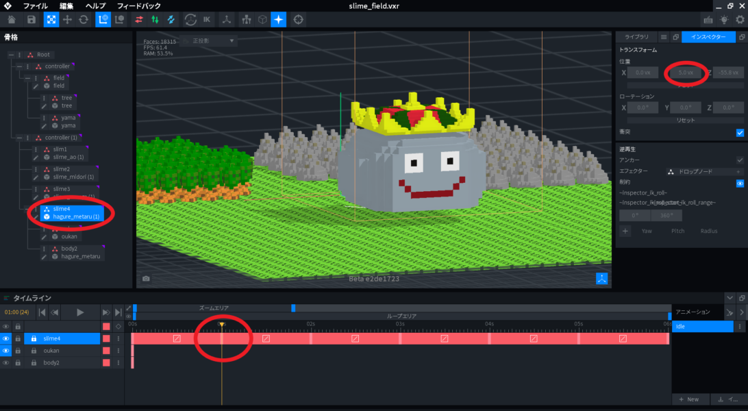Open the 編集 menu
The width and height of the screenshot is (748, 411).
(66, 5)
